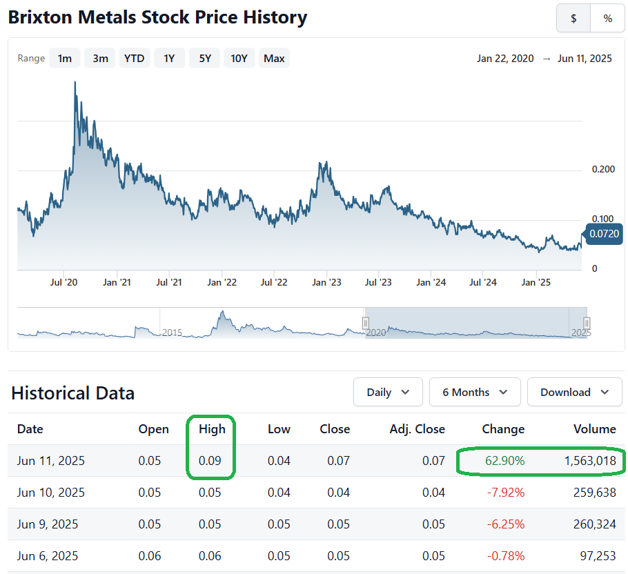
Task: Select the Max range button
Action: click(275, 59)
